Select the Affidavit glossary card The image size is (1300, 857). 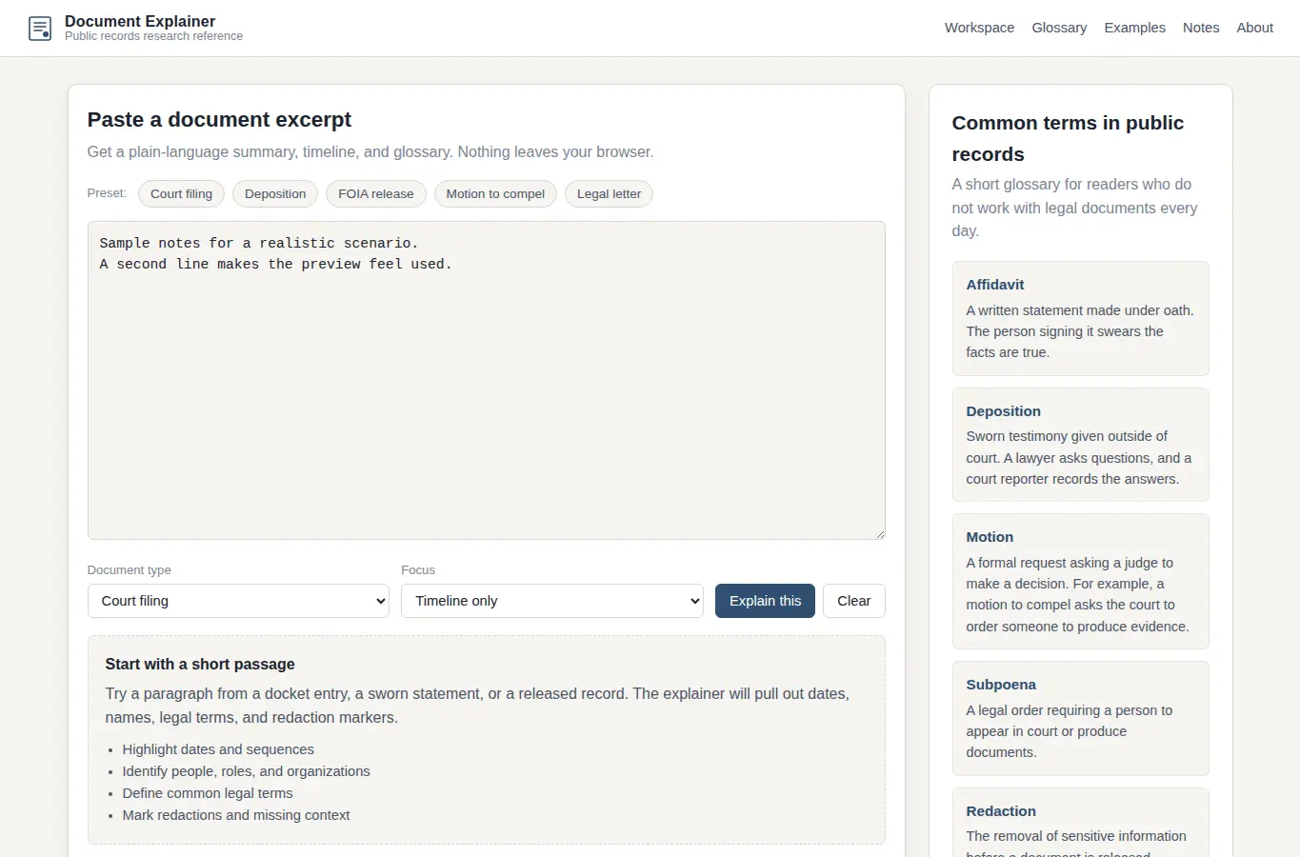(1080, 318)
